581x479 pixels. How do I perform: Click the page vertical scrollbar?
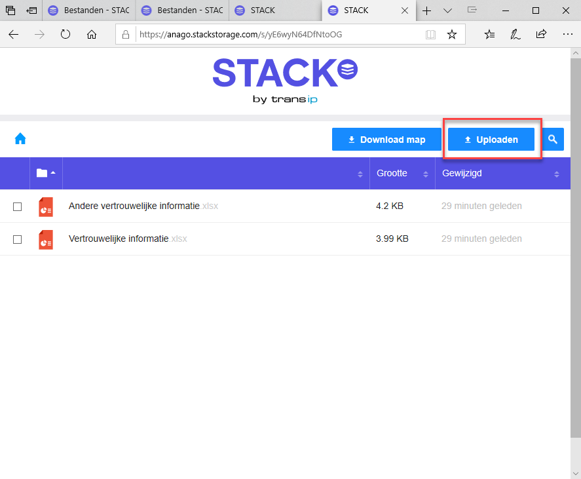pos(576,248)
